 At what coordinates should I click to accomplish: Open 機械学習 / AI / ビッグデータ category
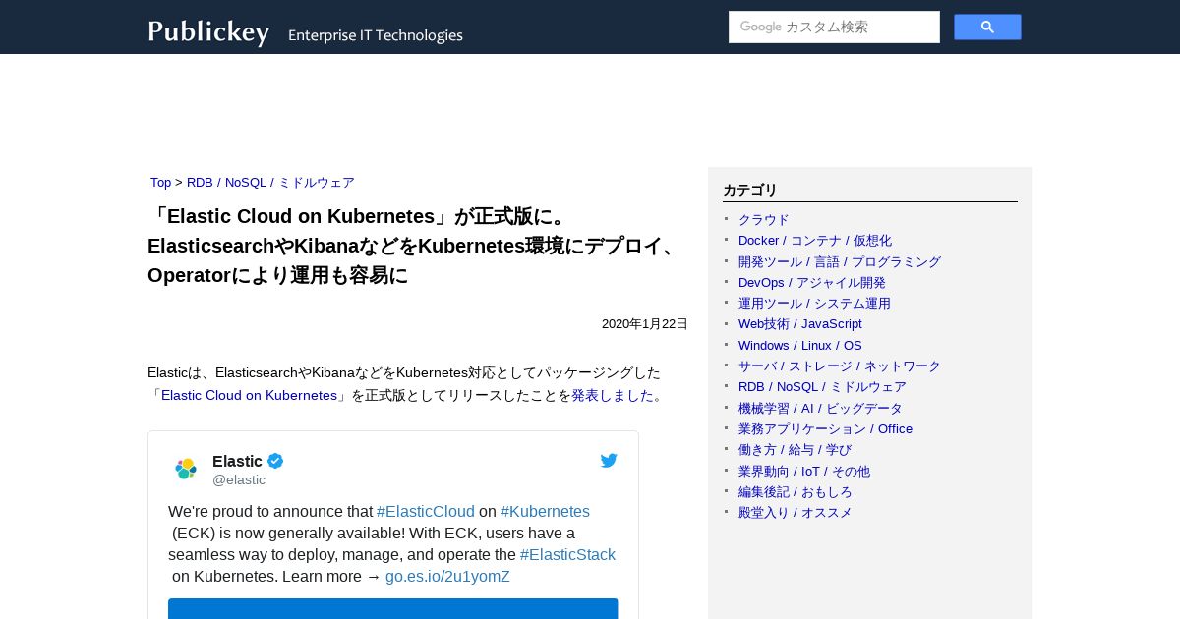pos(820,409)
